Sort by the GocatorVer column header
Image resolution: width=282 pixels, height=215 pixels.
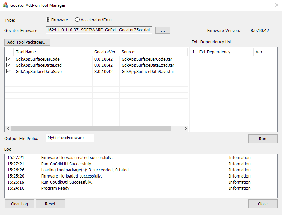(106, 52)
